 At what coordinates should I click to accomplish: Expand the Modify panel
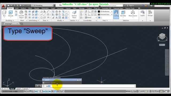pyautogui.click(x=60, y=21)
